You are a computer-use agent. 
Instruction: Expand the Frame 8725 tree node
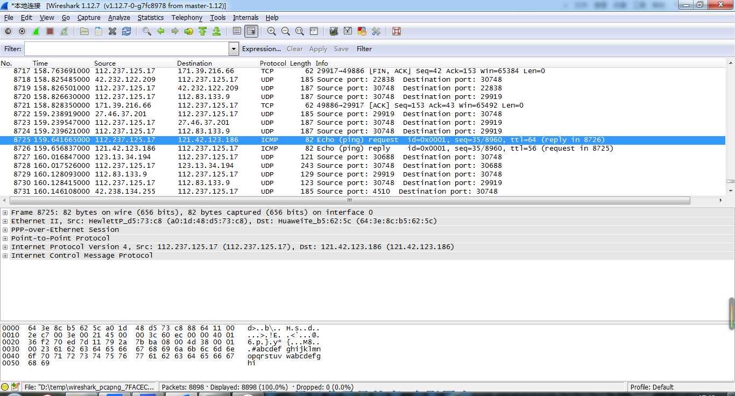coord(5,213)
